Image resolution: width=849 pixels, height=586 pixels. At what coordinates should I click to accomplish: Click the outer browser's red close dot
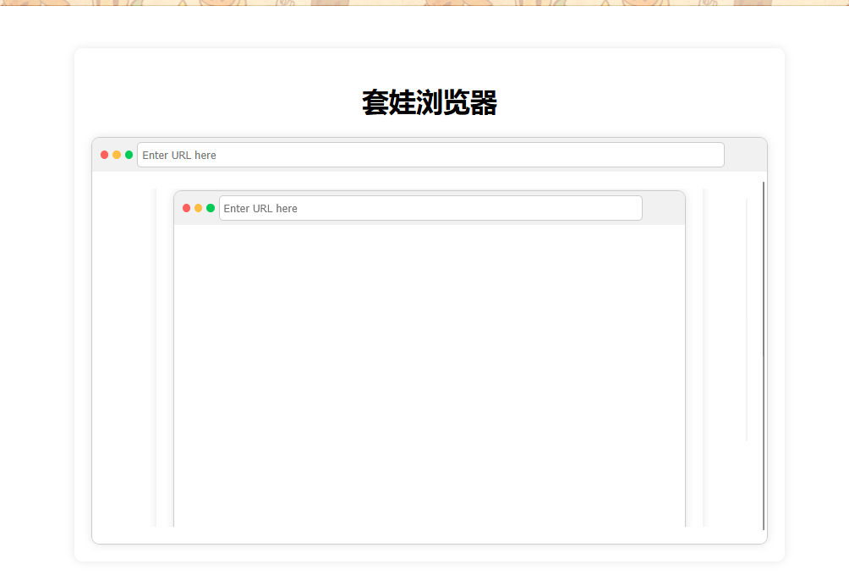coord(104,155)
